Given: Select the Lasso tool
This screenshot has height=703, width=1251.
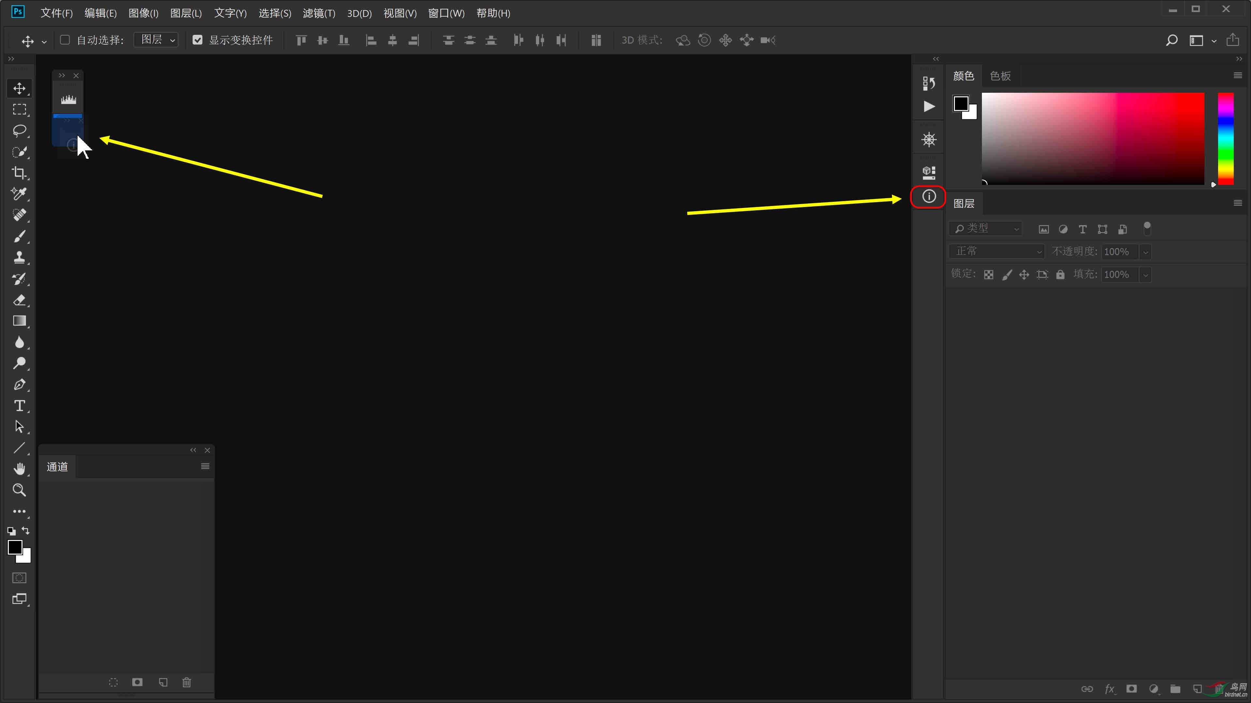Looking at the screenshot, I should click(20, 131).
